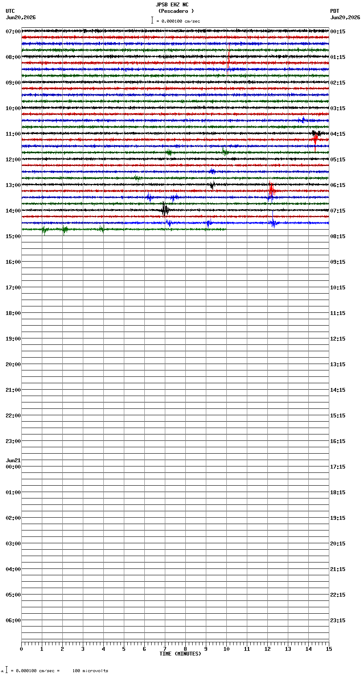Screen dimensions: 363x676
Task: Click the scale text '= 0.000100 cm/sec' at top
Action: pyautogui.click(x=178, y=21)
